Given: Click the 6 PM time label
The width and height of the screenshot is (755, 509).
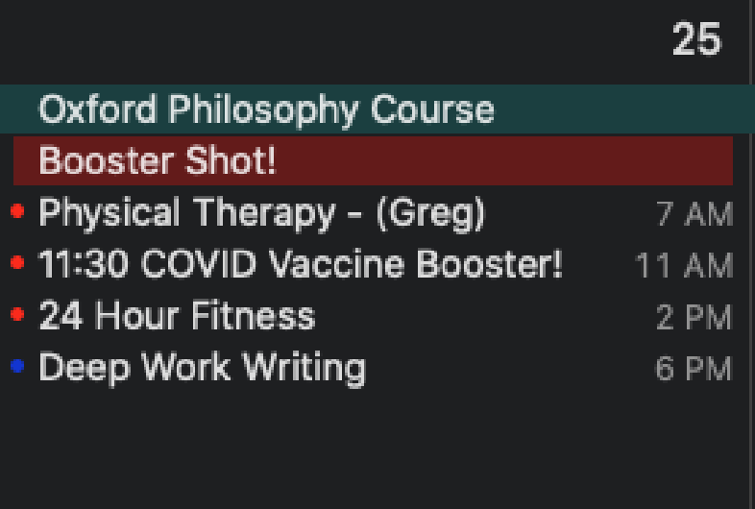Looking at the screenshot, I should pyautogui.click(x=694, y=368).
